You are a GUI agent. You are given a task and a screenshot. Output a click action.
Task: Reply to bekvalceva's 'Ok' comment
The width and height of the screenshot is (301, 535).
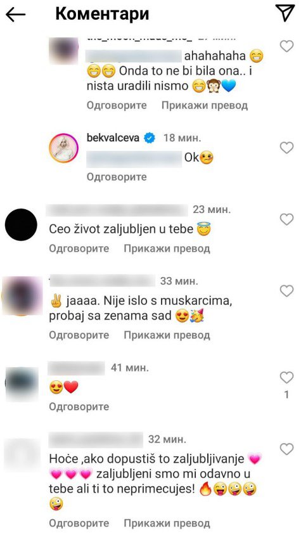tap(117, 177)
